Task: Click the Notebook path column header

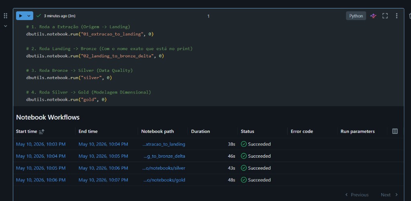Action: point(157,131)
